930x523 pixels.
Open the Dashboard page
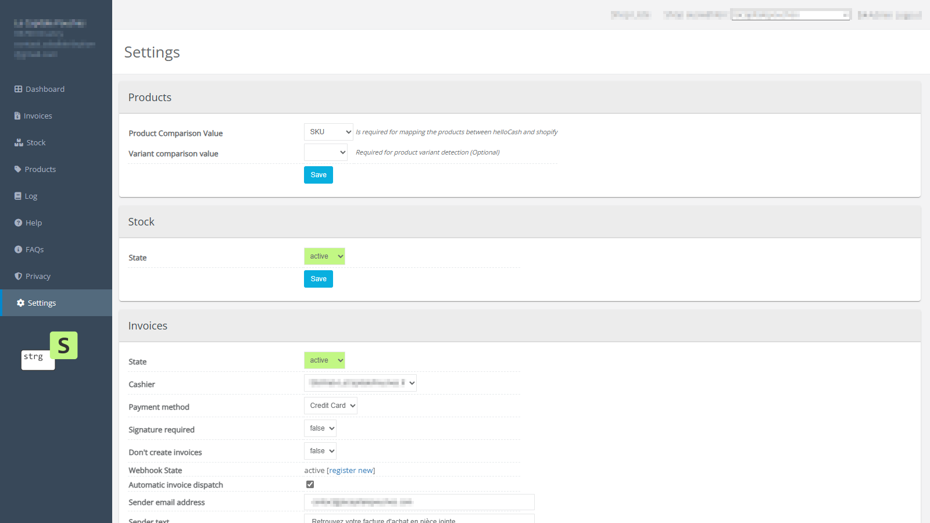click(x=45, y=88)
